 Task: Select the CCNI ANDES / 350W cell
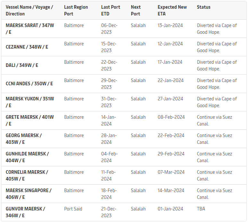point(29,84)
